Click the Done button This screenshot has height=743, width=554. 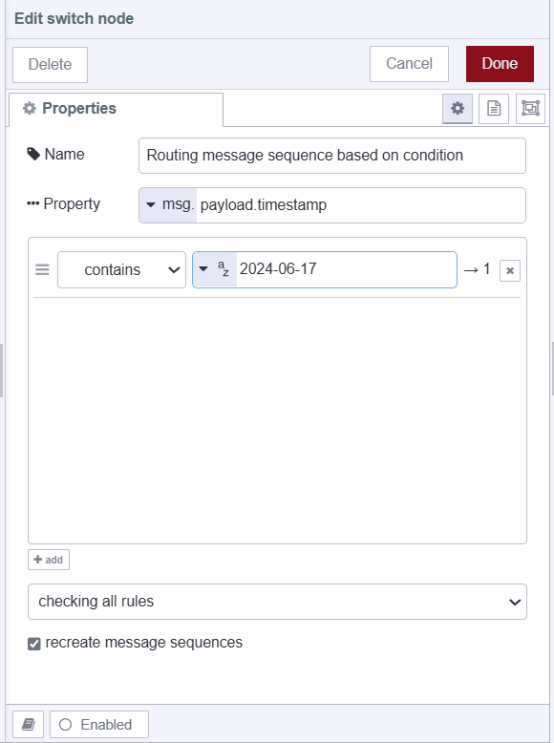[500, 63]
